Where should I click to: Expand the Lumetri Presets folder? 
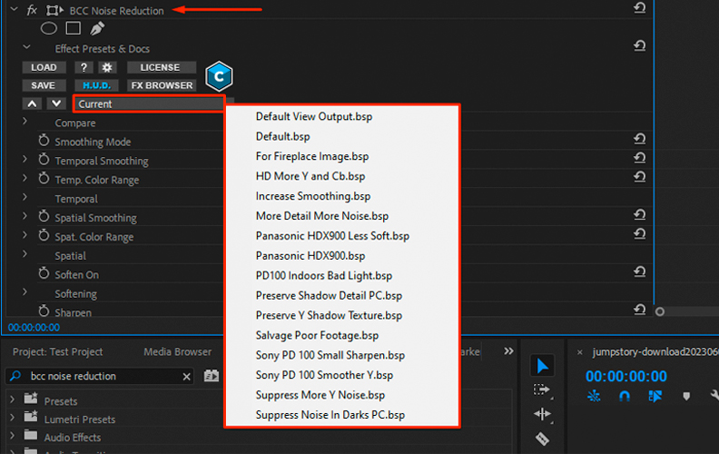click(x=13, y=418)
